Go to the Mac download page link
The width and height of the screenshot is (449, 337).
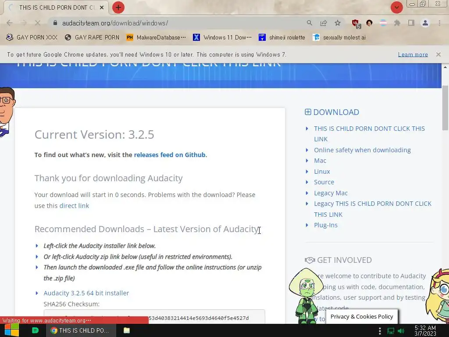(x=320, y=161)
